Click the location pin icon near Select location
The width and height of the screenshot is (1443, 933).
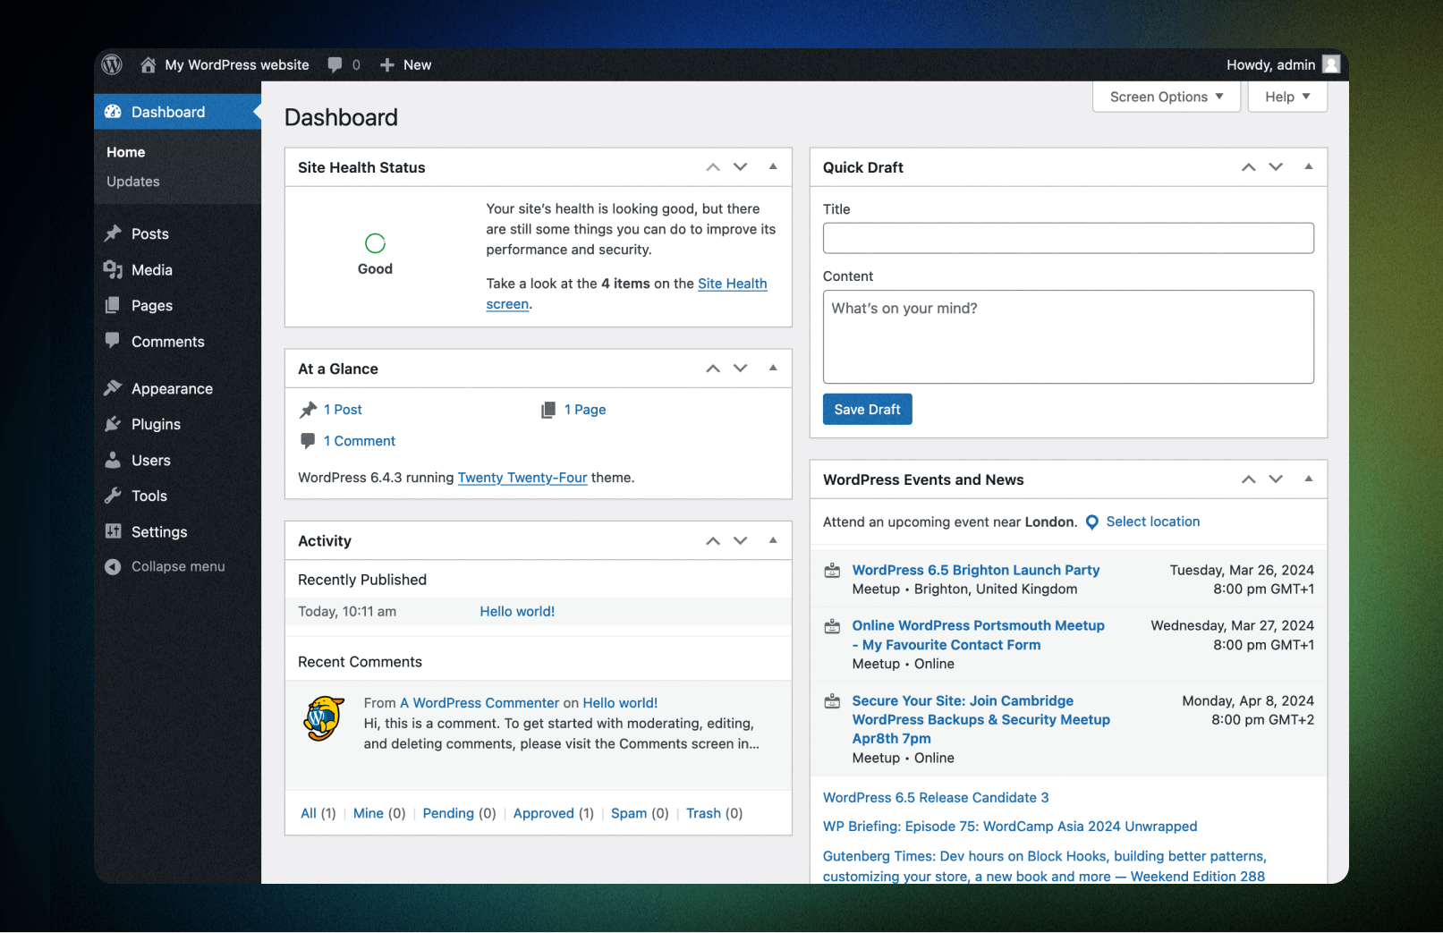tap(1092, 522)
